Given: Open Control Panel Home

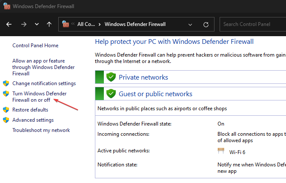Looking at the screenshot, I should tap(35, 46).
